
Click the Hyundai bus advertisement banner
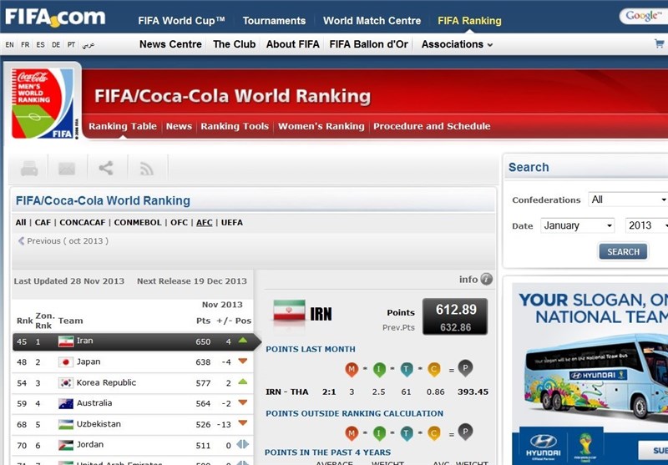point(591,371)
